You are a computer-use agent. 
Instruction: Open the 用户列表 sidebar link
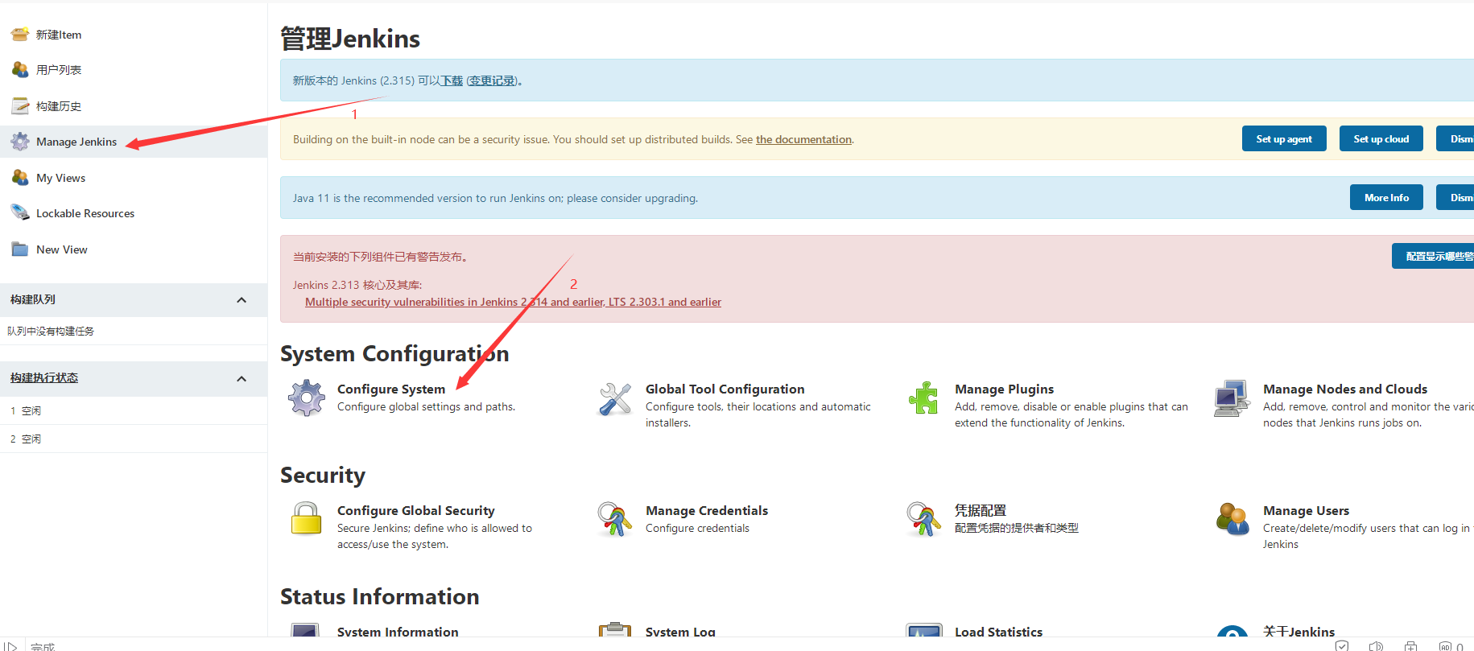coord(59,70)
